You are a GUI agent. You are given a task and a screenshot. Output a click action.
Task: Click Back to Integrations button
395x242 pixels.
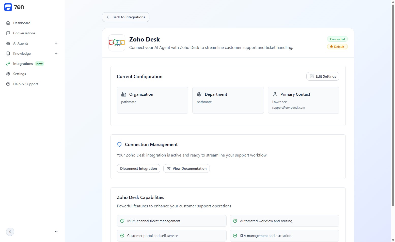point(126,17)
